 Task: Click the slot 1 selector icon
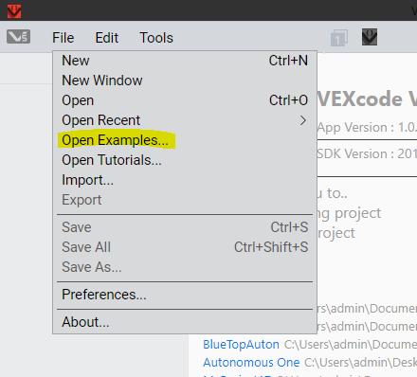tap(339, 38)
